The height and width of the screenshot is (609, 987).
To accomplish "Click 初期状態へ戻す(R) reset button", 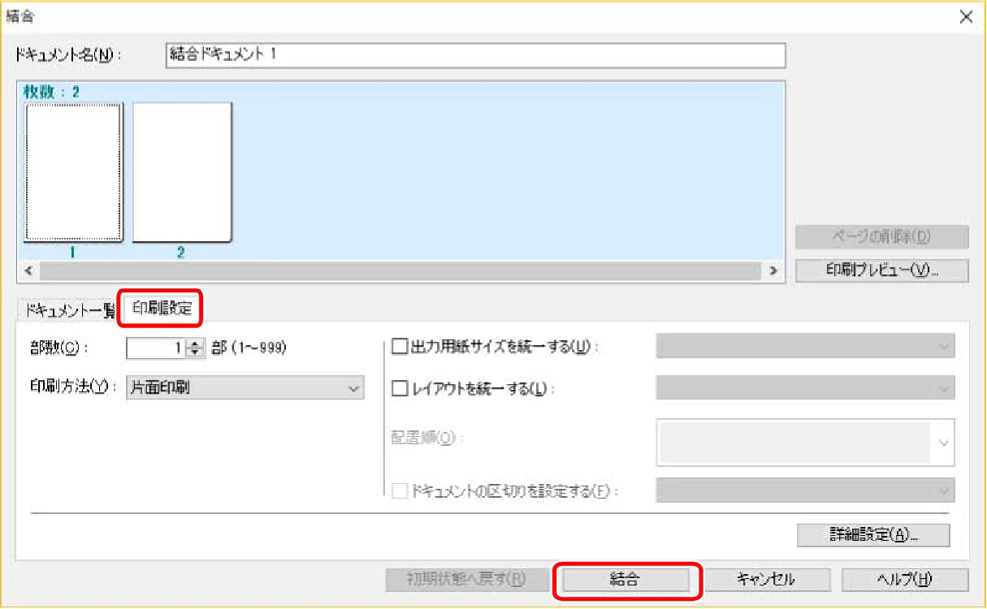I will tap(466, 579).
